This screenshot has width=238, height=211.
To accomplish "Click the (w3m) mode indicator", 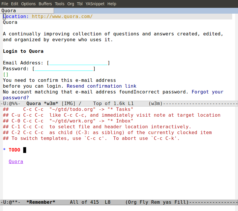I will 156,104.
